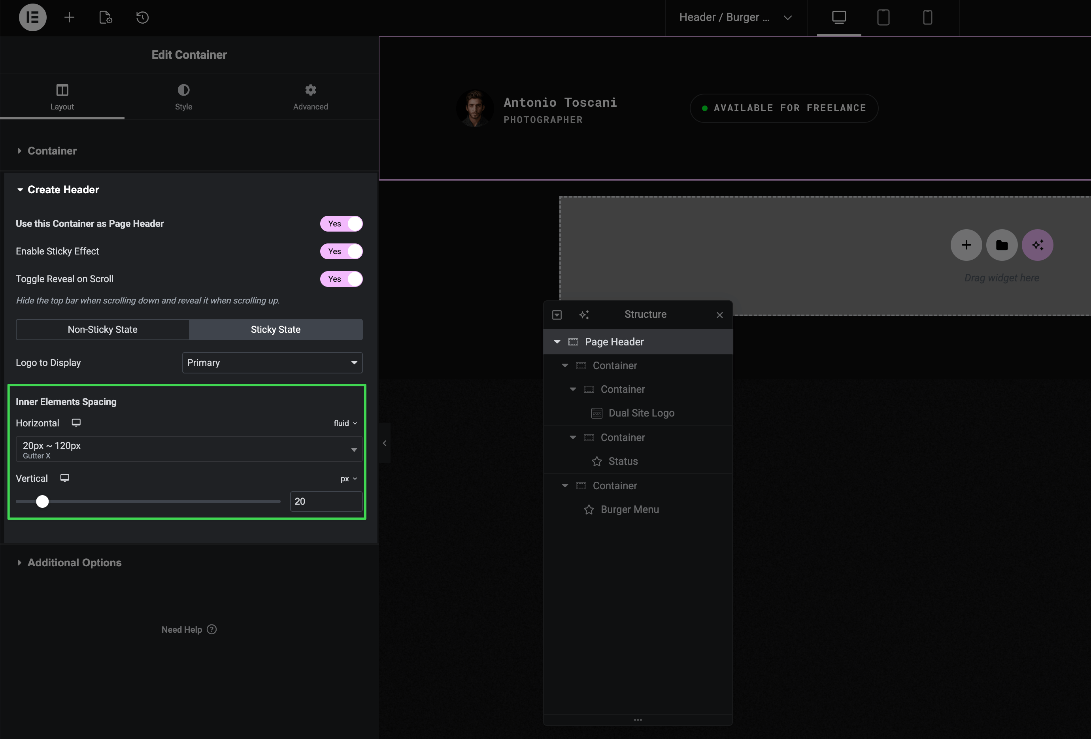
Task: Expand the Additional Options section
Action: click(x=74, y=563)
